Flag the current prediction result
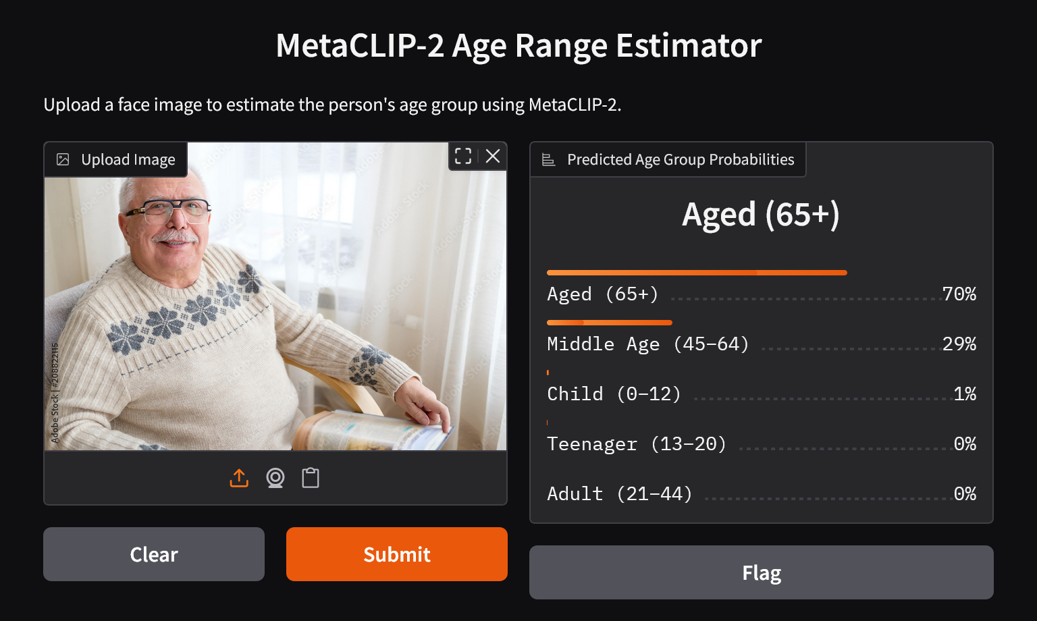 click(x=761, y=572)
